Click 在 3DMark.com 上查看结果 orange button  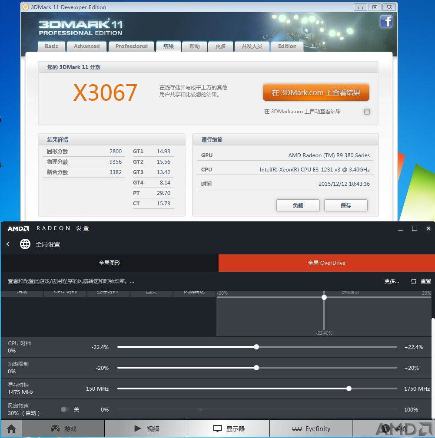point(316,92)
